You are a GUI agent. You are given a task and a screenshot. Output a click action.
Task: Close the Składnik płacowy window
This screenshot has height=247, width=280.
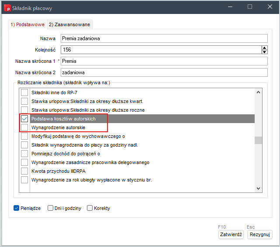[x=270, y=7]
